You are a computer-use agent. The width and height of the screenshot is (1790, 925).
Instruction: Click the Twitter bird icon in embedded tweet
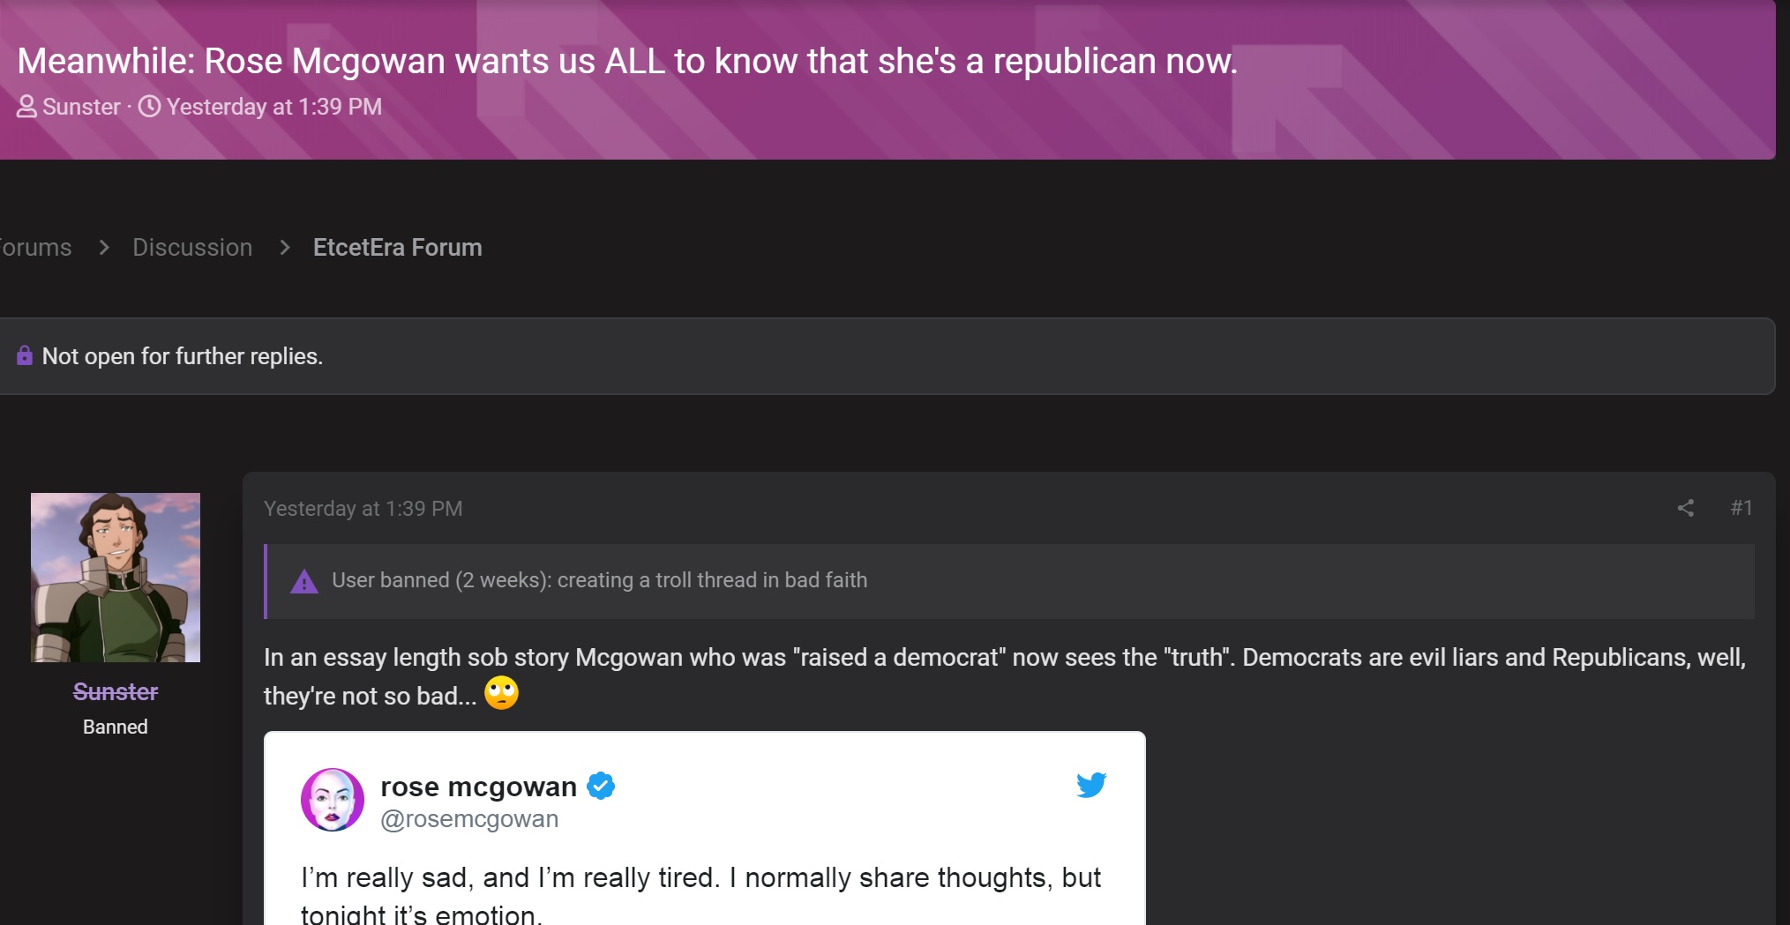pos(1091,785)
